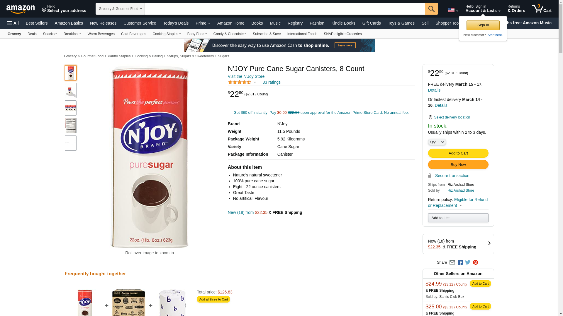
Task: Expand the New (18) offers panel arrow
Action: [x=489, y=243]
